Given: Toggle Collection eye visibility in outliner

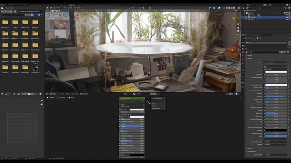Looking at the screenshot, I should pos(287,13).
